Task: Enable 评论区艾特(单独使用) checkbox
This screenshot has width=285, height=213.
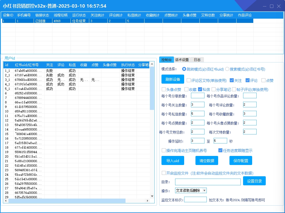Action: [189, 80]
